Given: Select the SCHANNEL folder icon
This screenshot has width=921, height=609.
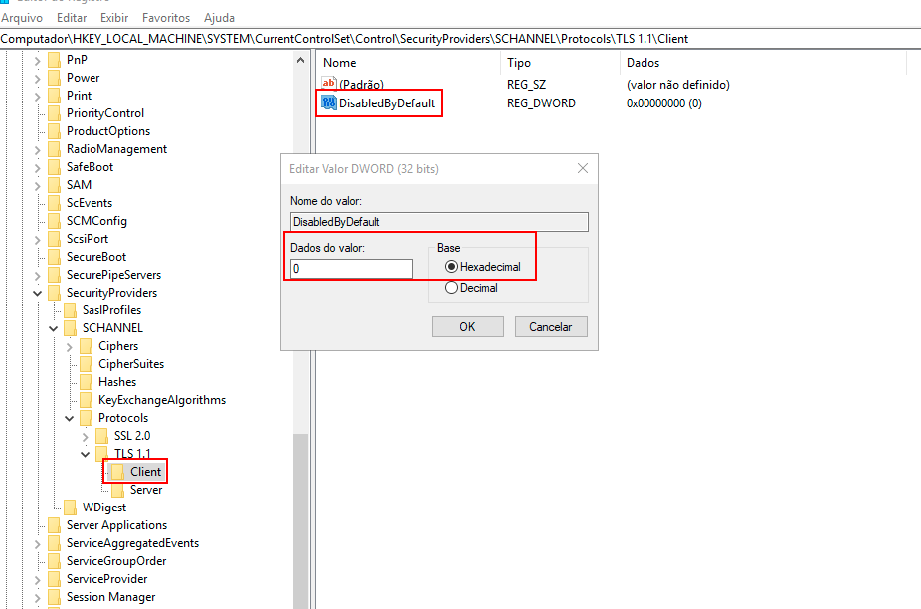Looking at the screenshot, I should point(70,328).
